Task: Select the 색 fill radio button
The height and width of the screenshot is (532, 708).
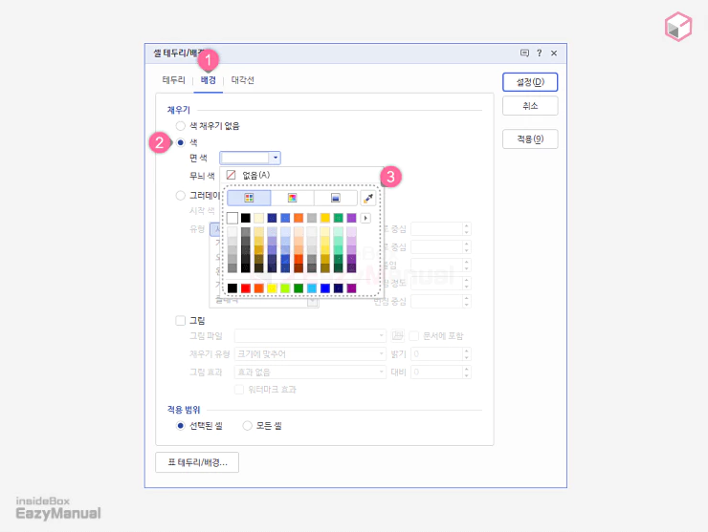Action: tap(181, 142)
